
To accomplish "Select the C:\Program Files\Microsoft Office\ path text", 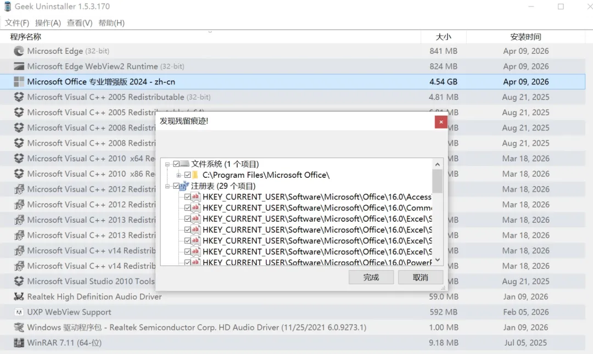I will click(x=266, y=175).
